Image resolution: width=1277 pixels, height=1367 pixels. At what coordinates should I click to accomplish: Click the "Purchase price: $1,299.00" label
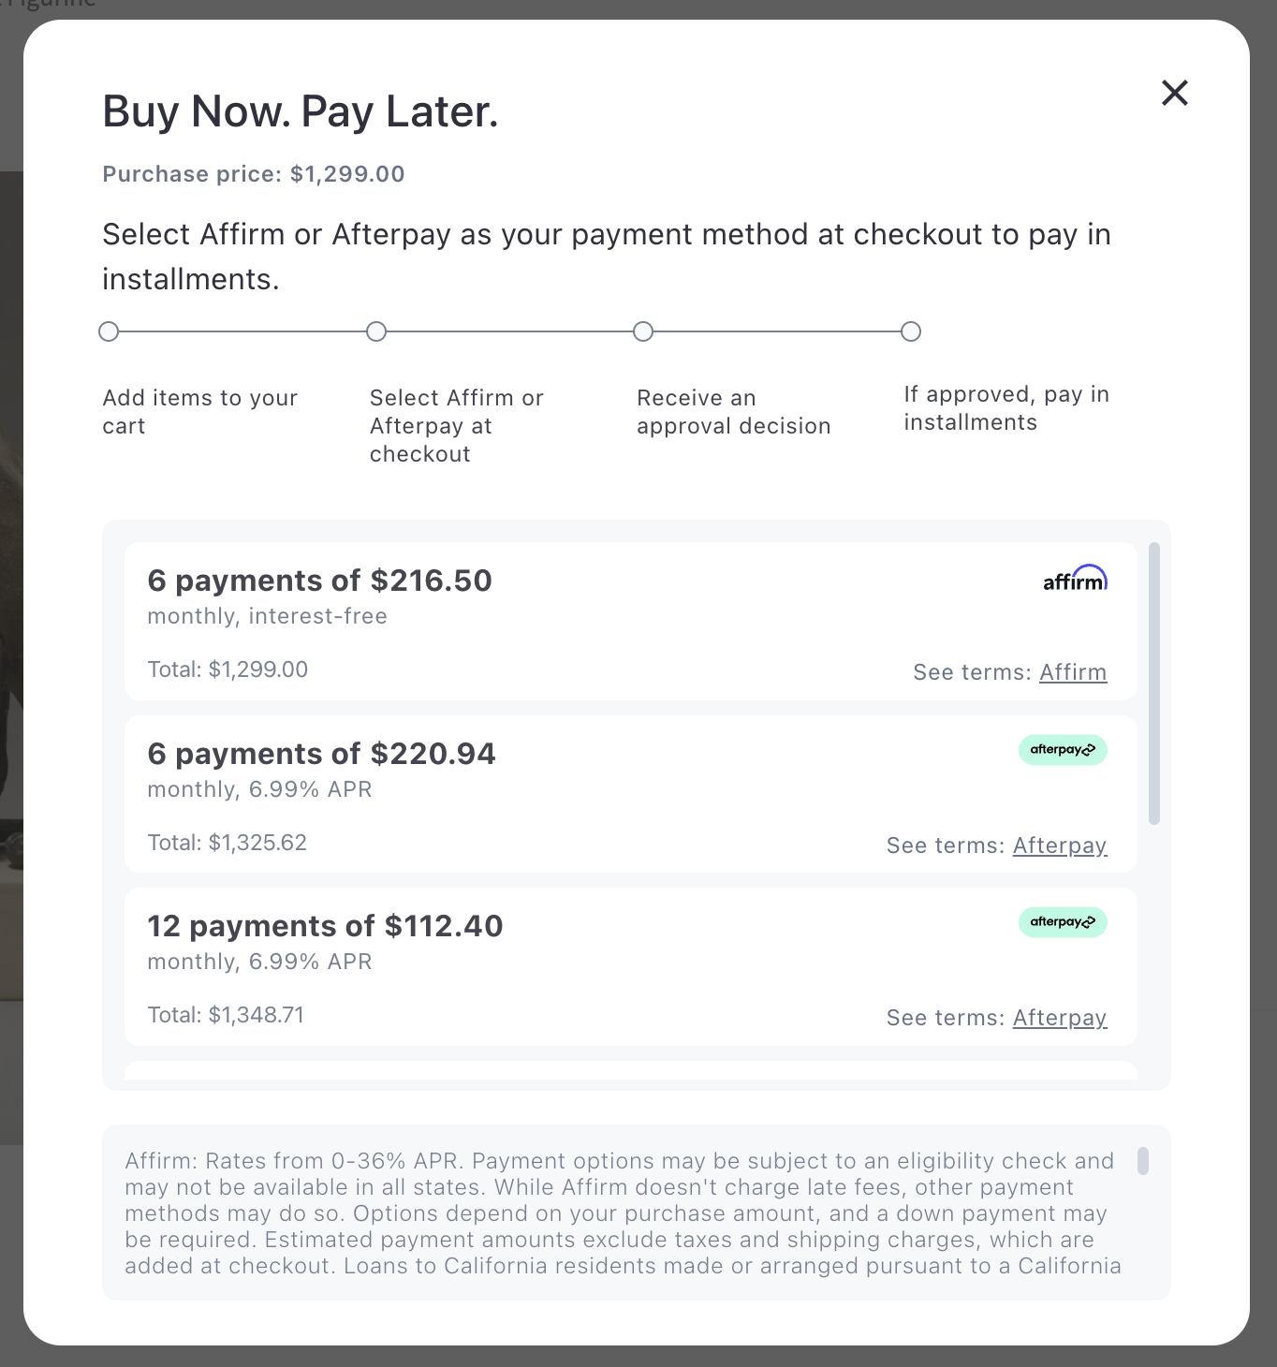click(x=253, y=174)
